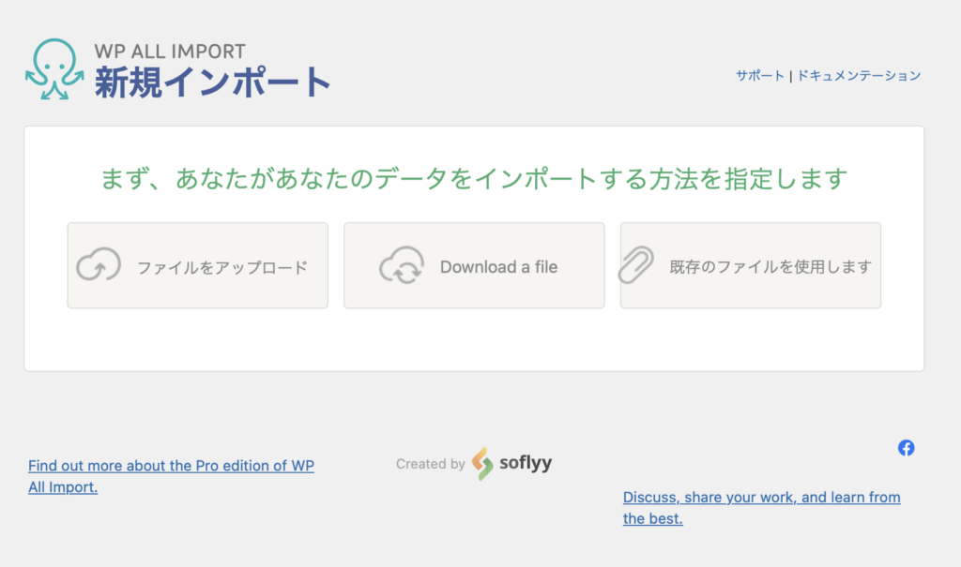Open the ドキュメンテーション link
Viewport: 961px width, 567px height.
[859, 76]
